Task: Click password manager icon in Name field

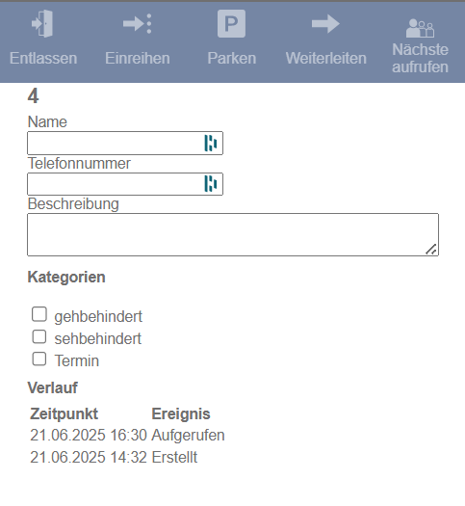Action: pos(211,143)
